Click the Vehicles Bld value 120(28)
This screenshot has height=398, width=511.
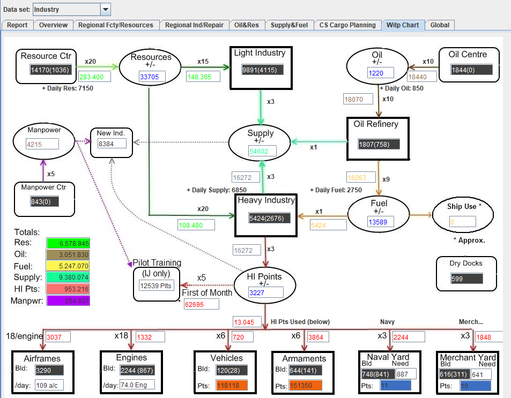(232, 370)
